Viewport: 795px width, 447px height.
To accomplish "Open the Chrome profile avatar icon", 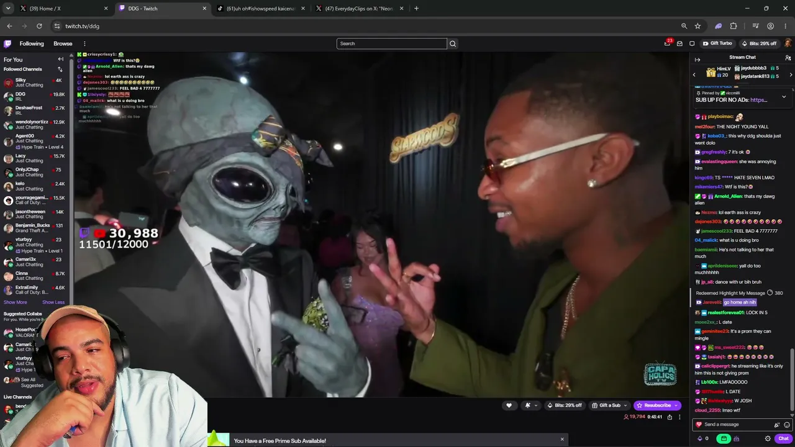I will 771,26.
